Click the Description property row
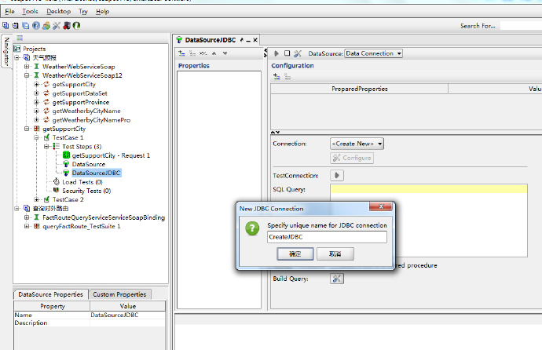Screen dimensions: 542x350 [90, 323]
